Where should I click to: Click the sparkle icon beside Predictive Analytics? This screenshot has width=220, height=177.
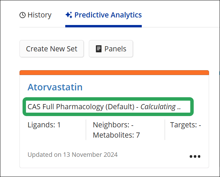(x=69, y=15)
